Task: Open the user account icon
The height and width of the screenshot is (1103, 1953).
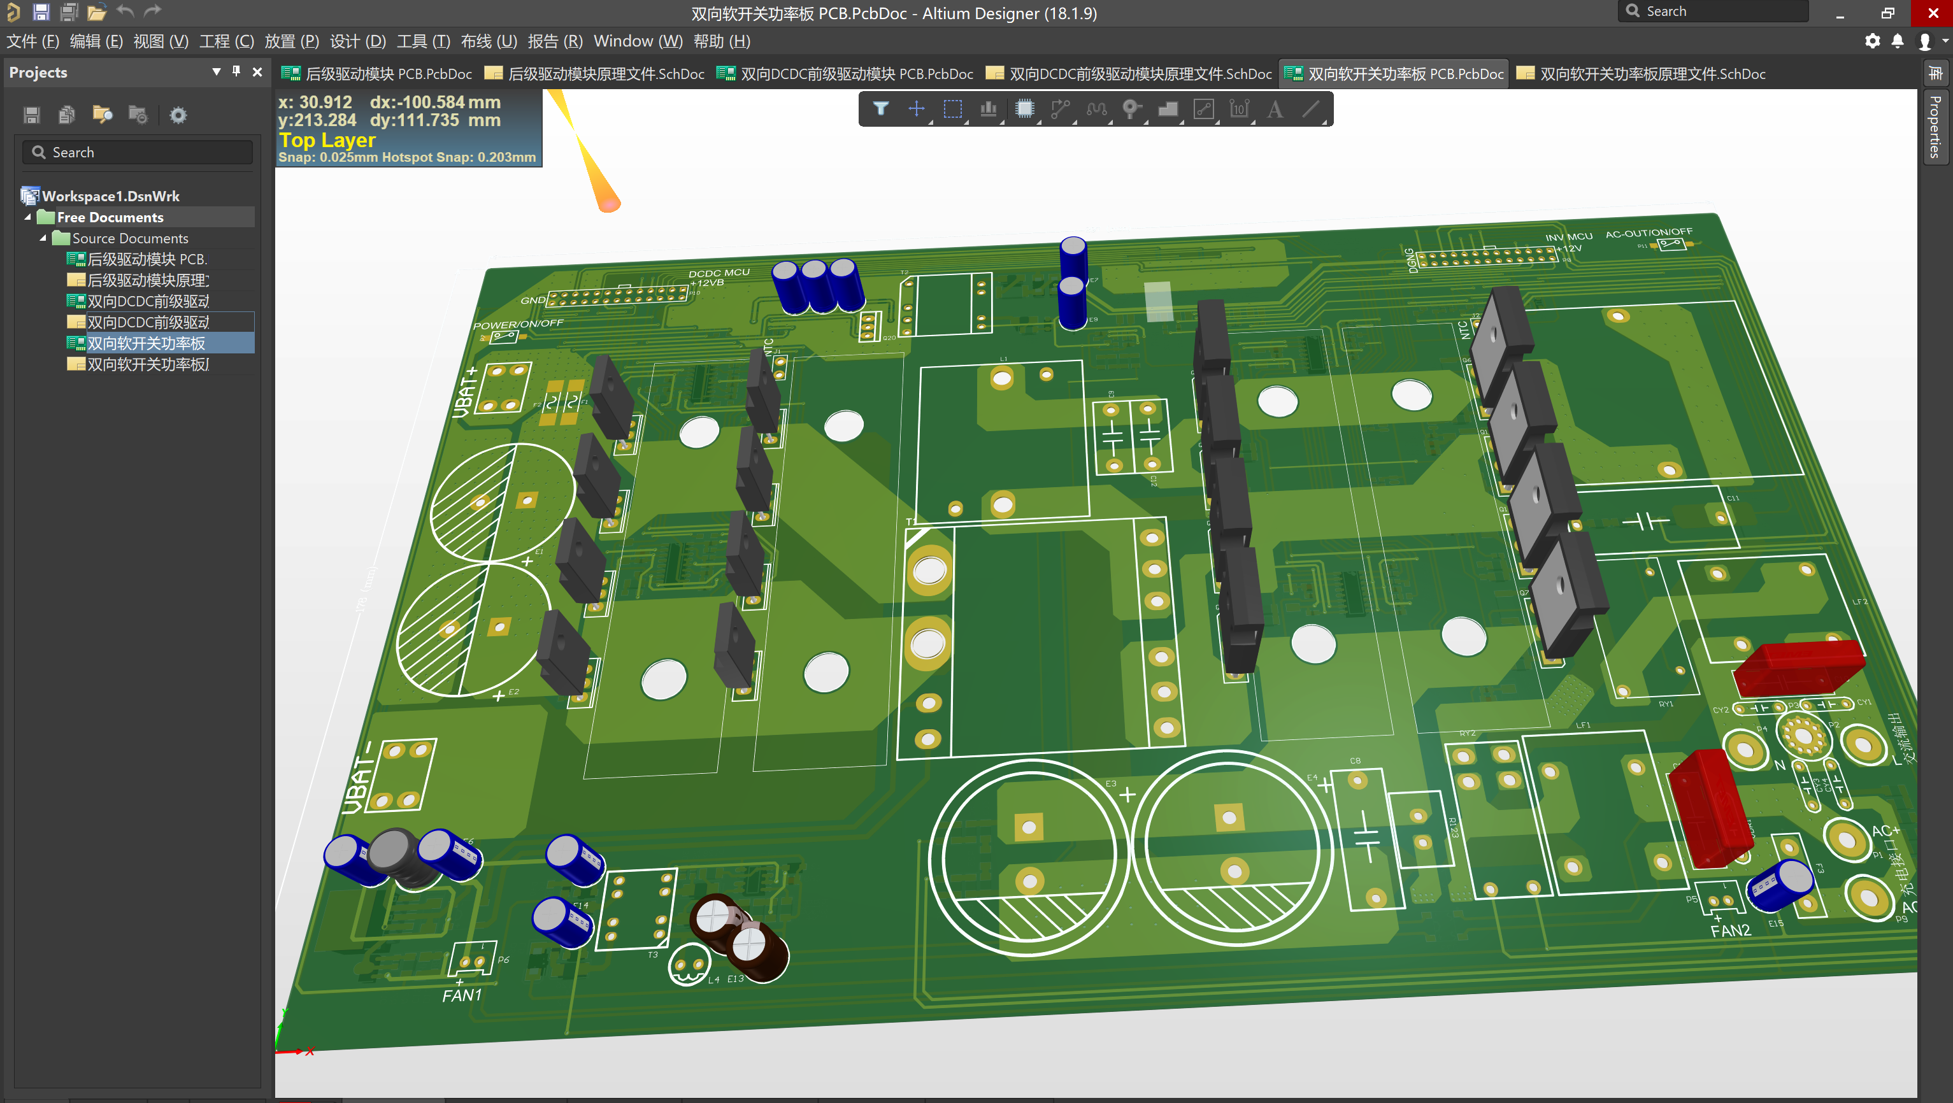Action: 1924,41
